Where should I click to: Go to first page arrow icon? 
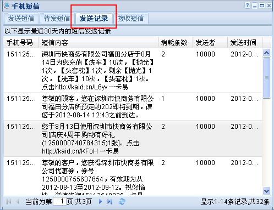click(8, 202)
